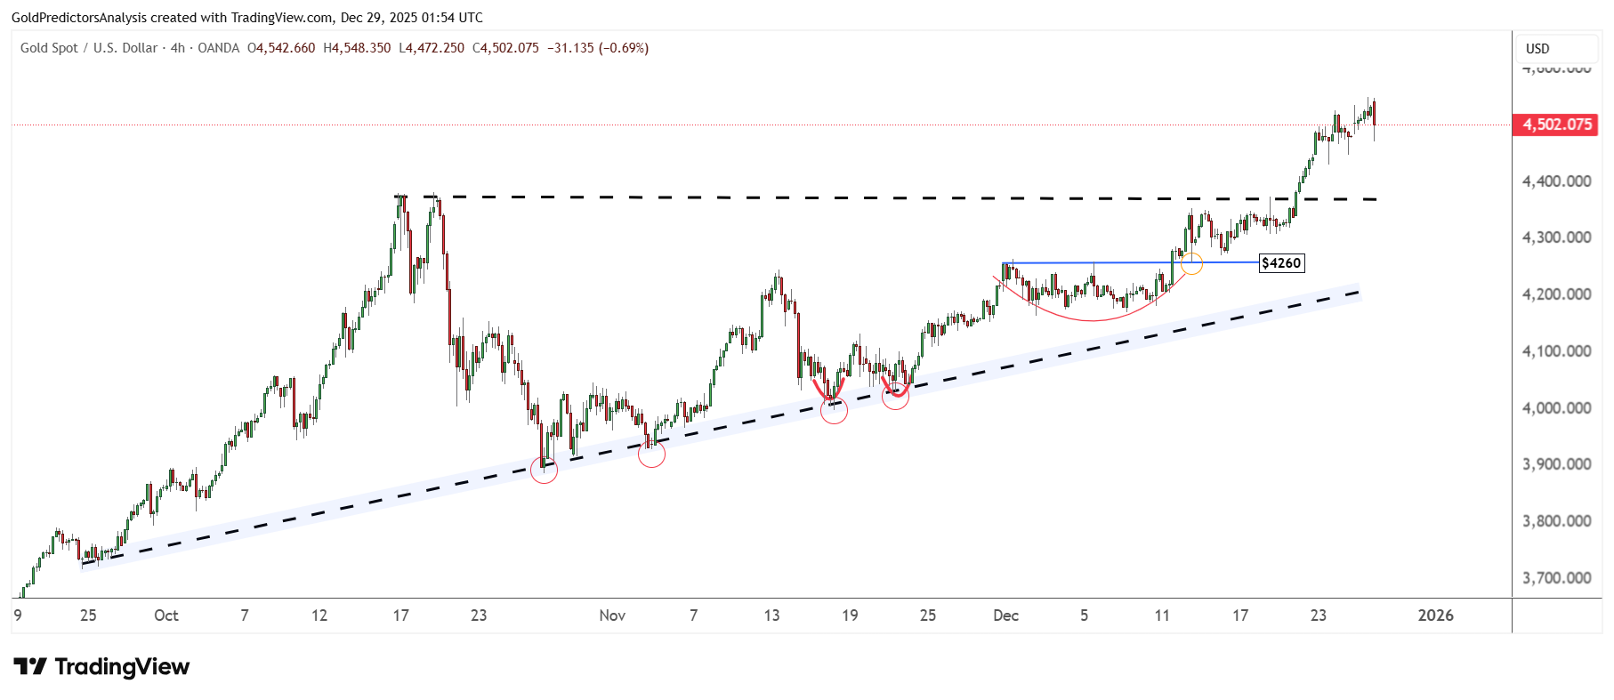Open the 4h interval label
This screenshot has width=1614, height=700.
(178, 48)
